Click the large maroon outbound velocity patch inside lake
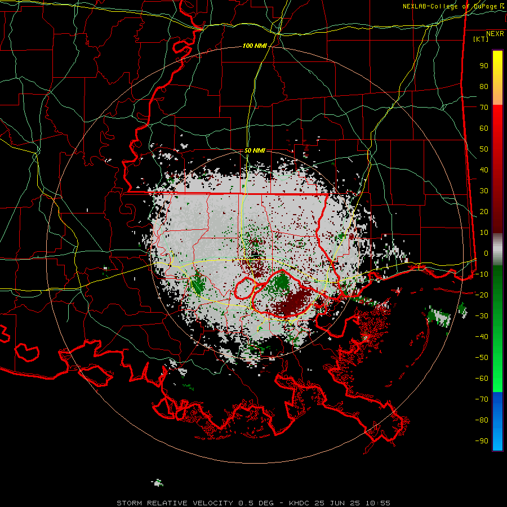The height and width of the screenshot is (507, 507). click(292, 303)
